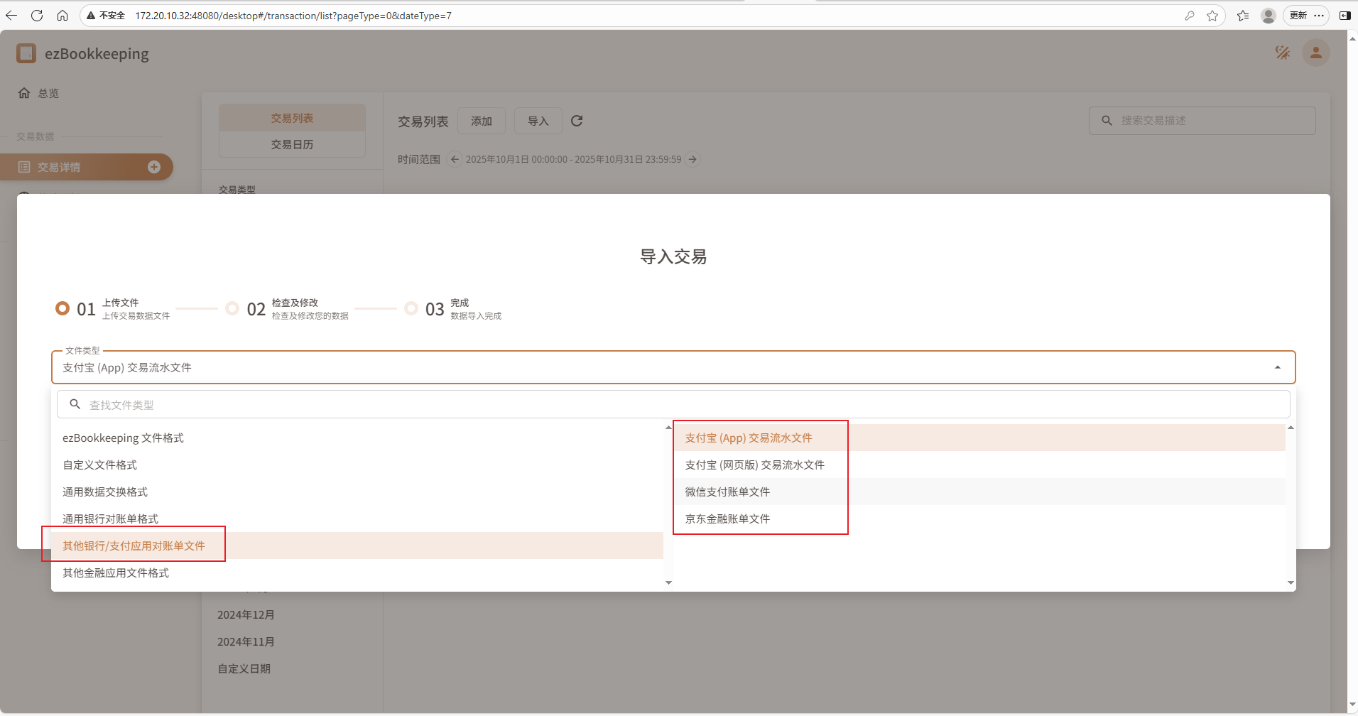The height and width of the screenshot is (716, 1358).
Task: Open the theme switcher icon in the header
Action: point(1283,53)
